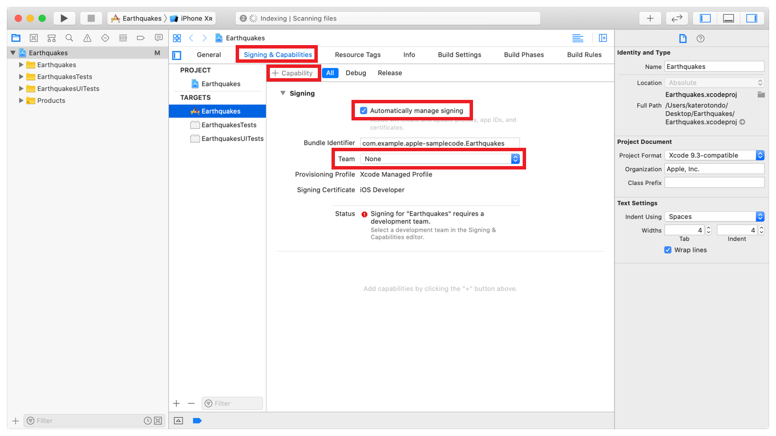
Task: Open the Debug navigator
Action: 123,38
